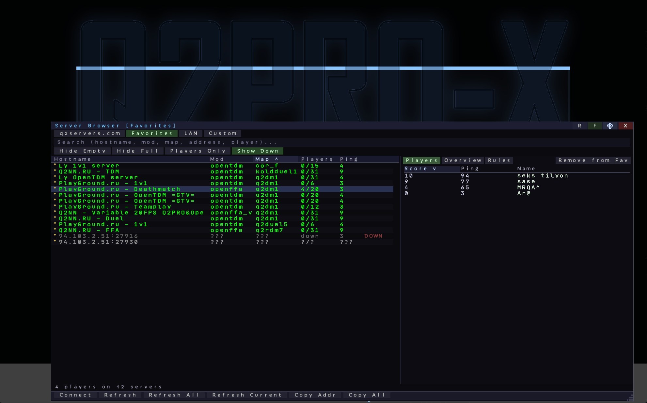Open the Custom tab
This screenshot has width=647, height=403.
[x=223, y=133]
